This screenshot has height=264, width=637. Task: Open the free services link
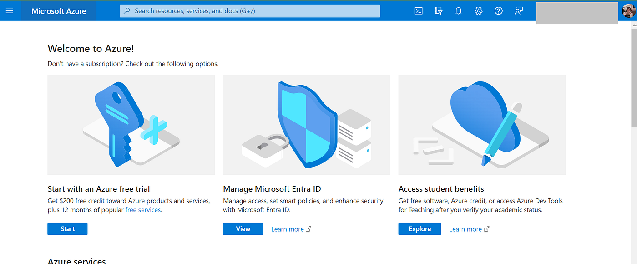pos(143,210)
